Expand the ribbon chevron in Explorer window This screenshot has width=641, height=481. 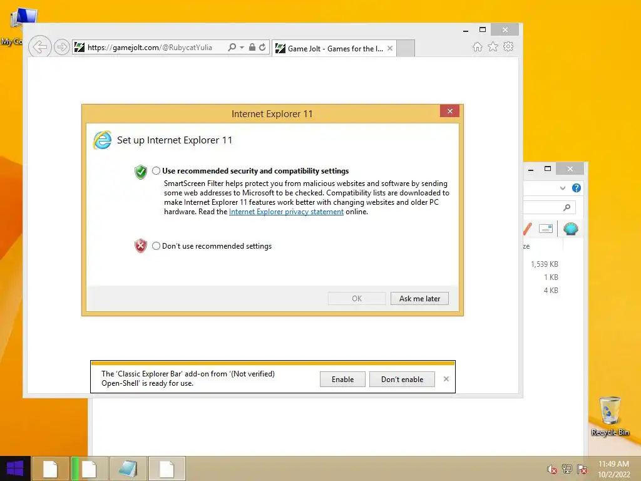(x=563, y=188)
